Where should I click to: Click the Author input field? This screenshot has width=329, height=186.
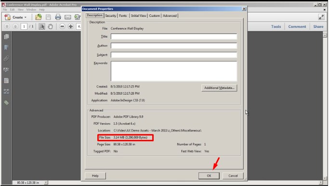point(174,46)
